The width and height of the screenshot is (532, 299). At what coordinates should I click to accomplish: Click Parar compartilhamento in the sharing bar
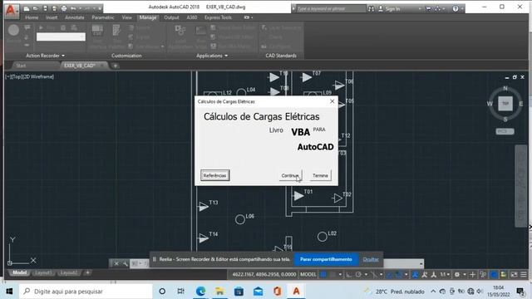coord(326,259)
